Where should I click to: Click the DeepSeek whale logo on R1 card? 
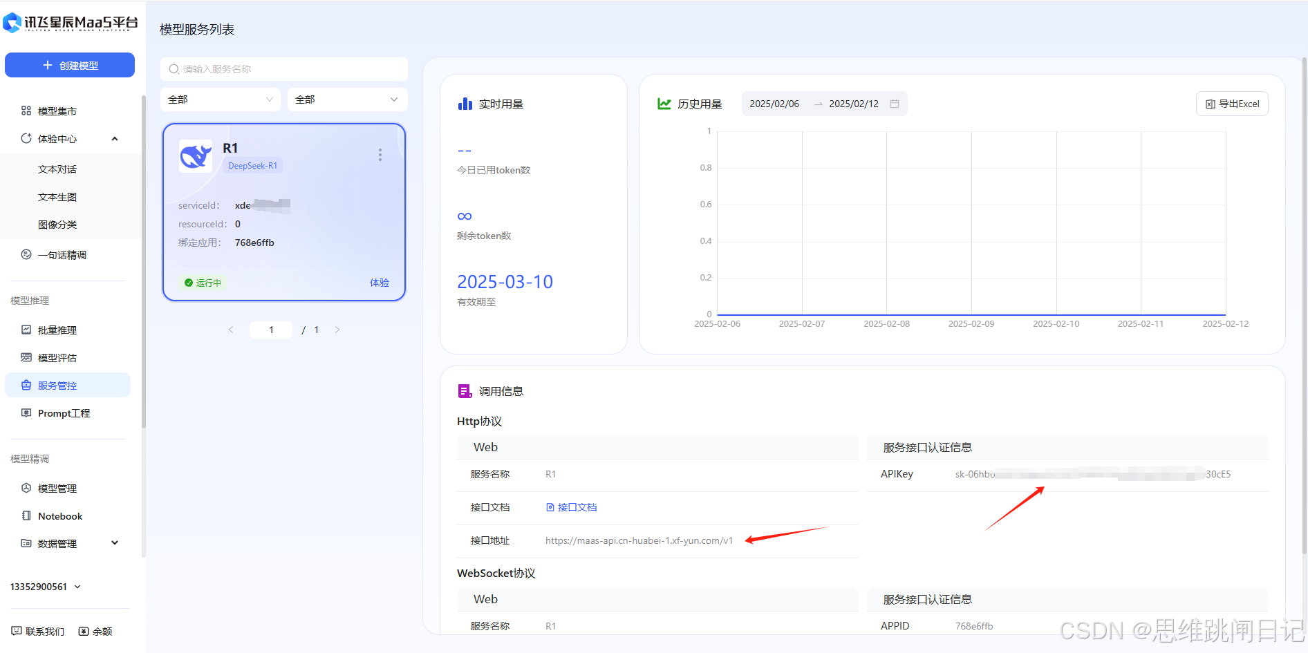pyautogui.click(x=196, y=156)
